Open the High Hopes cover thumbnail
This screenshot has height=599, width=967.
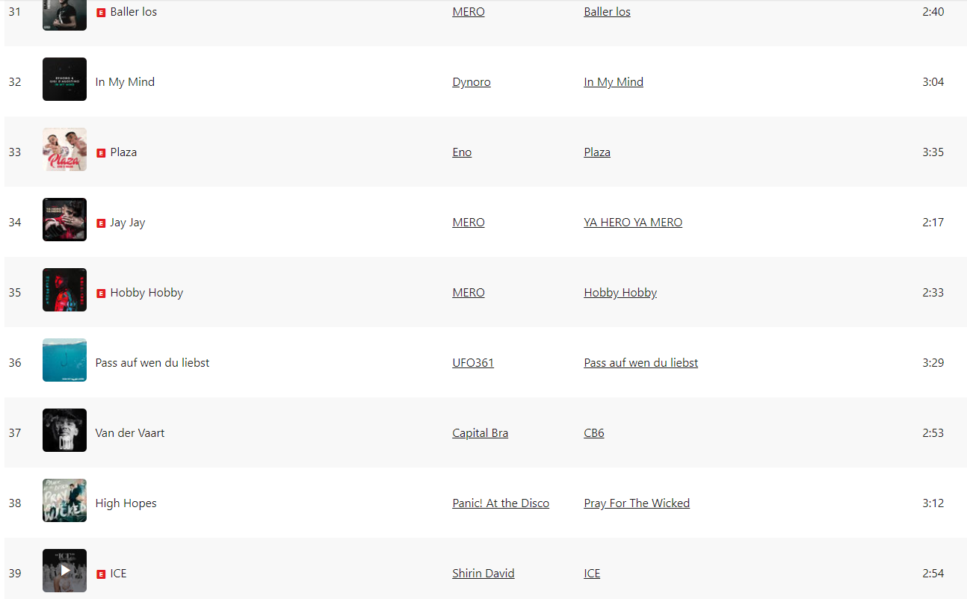[64, 500]
